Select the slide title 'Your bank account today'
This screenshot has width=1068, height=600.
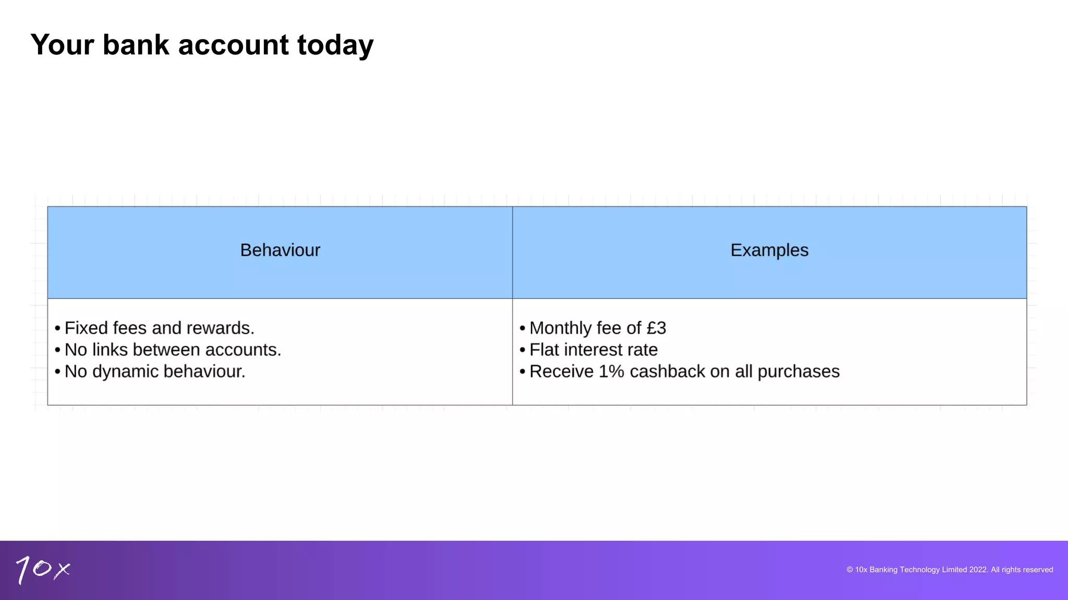click(x=202, y=45)
